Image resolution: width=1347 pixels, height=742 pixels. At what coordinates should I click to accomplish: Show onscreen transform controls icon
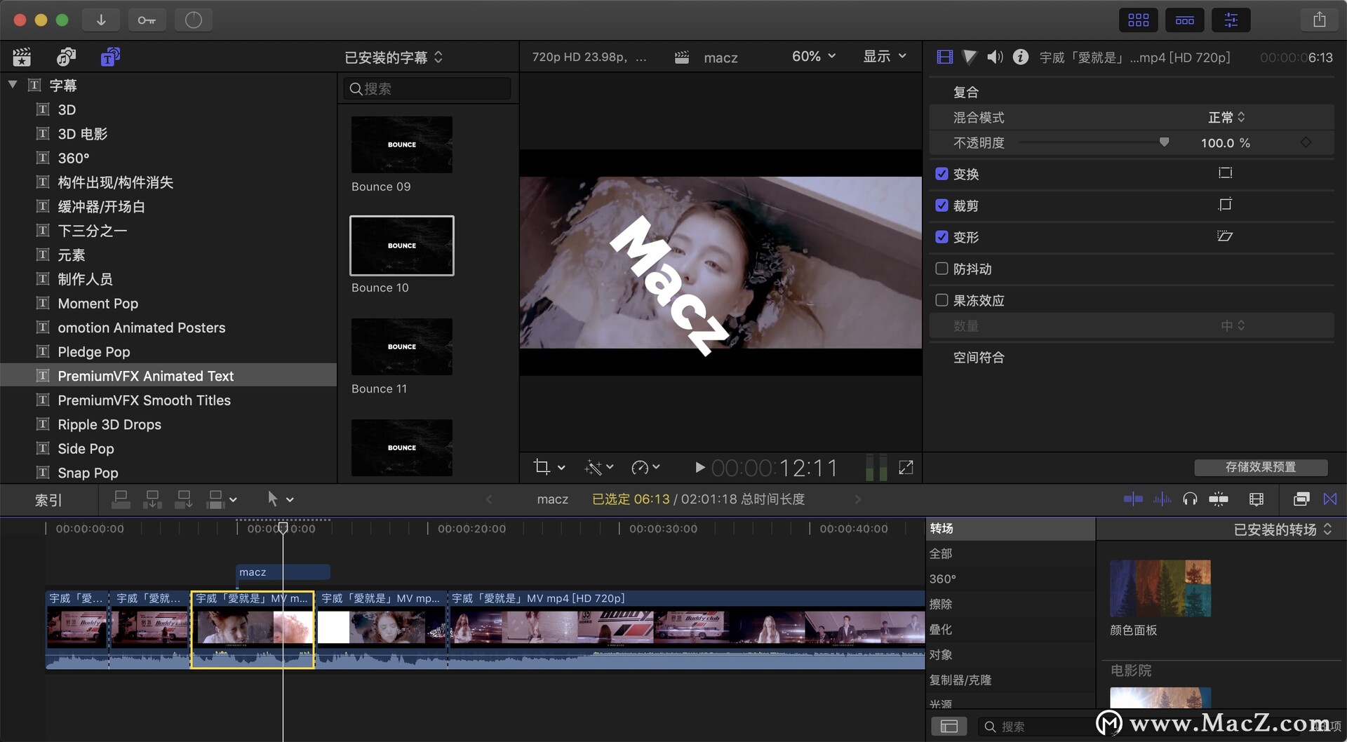(x=1225, y=173)
